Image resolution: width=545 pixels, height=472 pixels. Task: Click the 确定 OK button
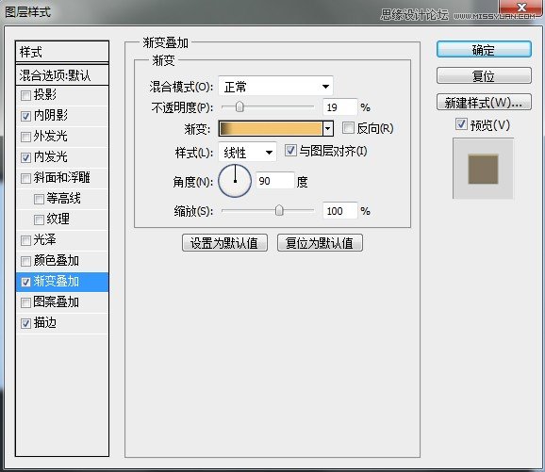coord(484,50)
